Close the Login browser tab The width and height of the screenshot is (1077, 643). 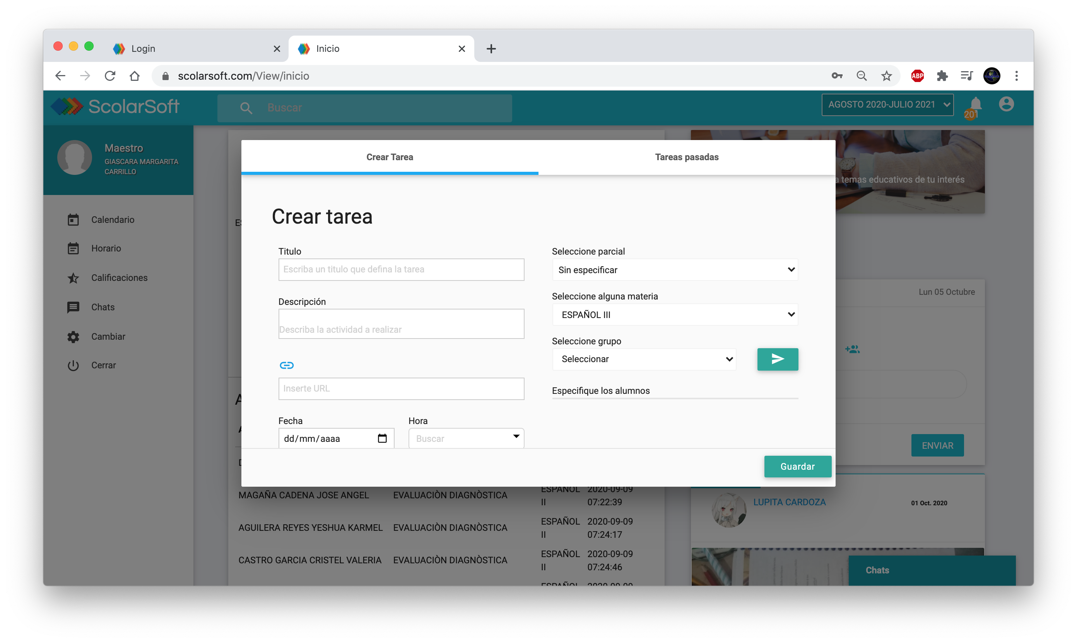277,49
